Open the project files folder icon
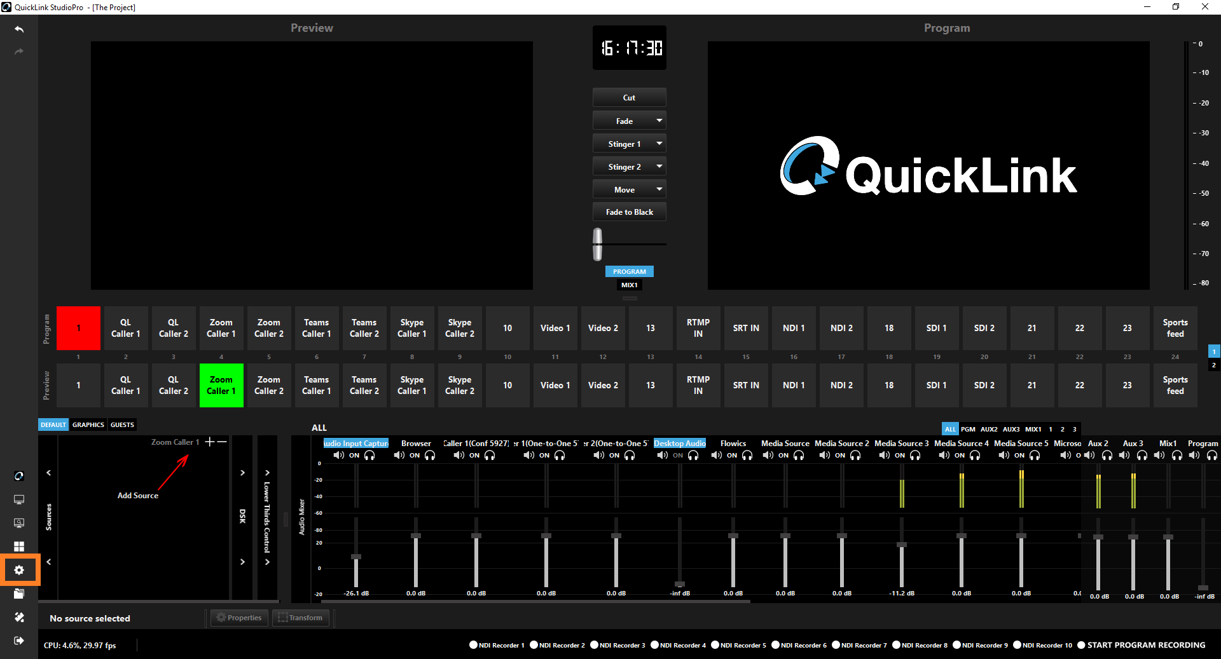 click(x=19, y=594)
